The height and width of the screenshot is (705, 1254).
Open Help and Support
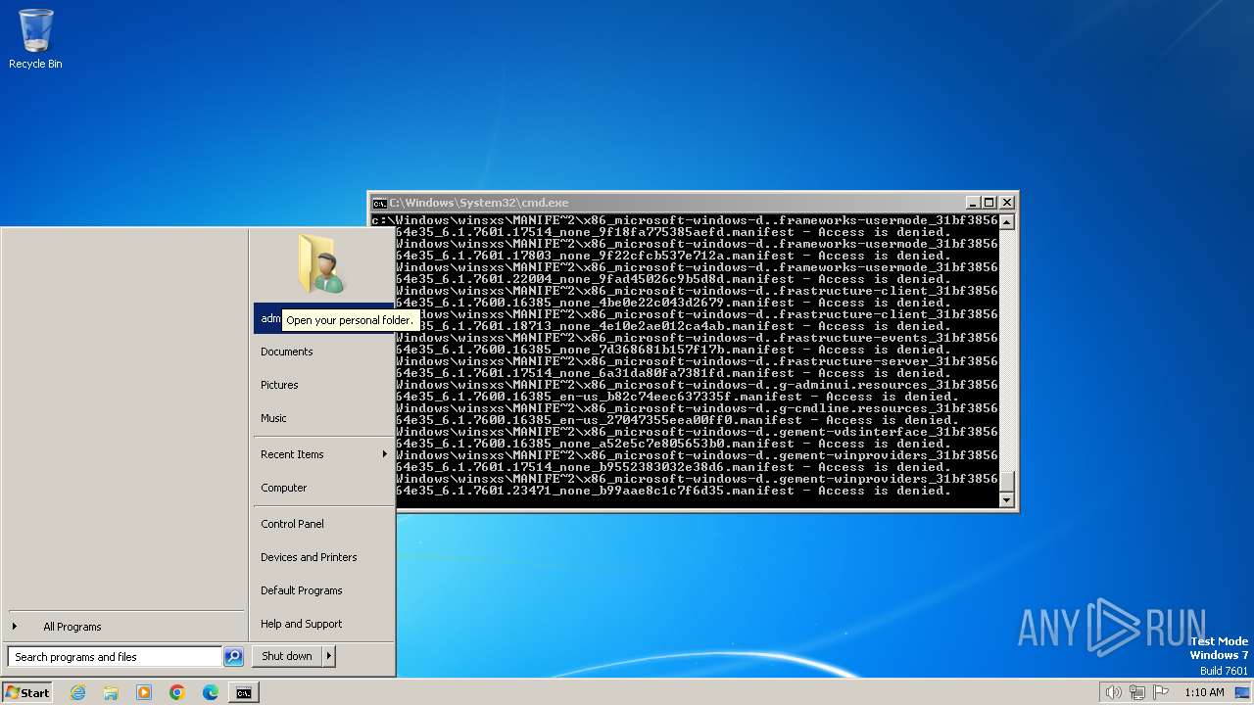tap(324, 624)
